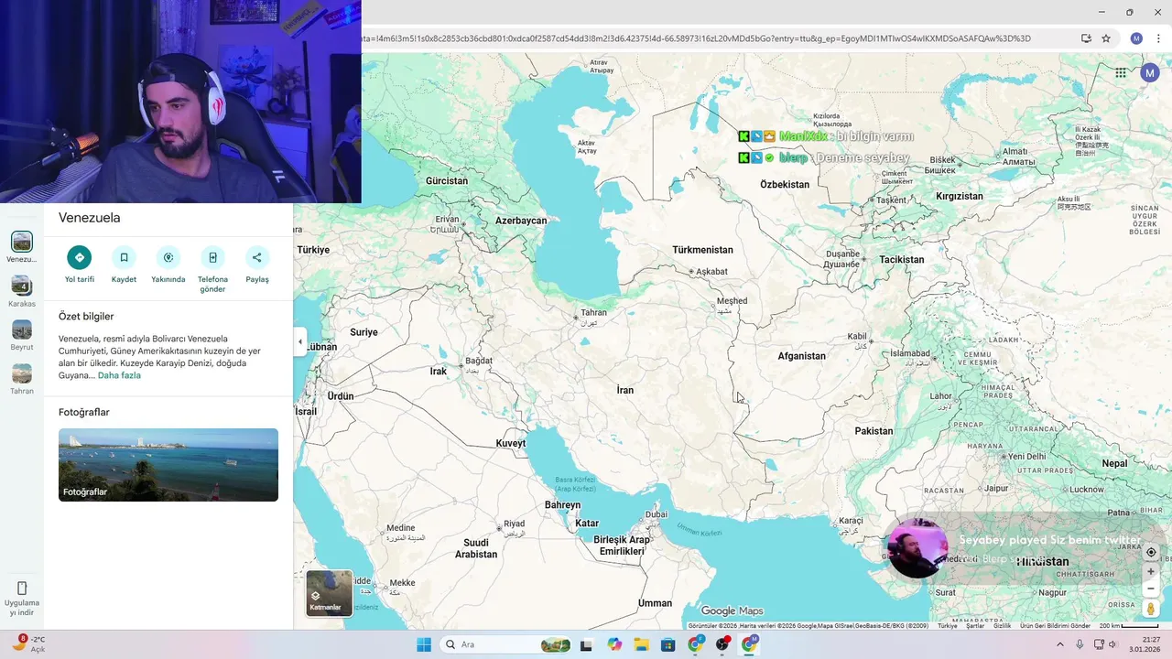The height and width of the screenshot is (659, 1172).
Task: Select the Karakas recent search item
Action: 22,291
